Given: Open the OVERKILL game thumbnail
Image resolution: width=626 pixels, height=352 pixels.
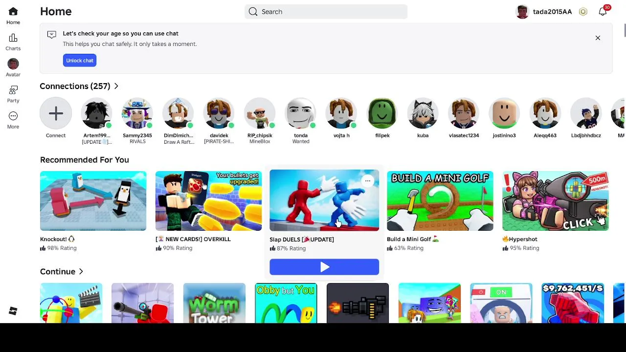Looking at the screenshot, I should tap(208, 201).
